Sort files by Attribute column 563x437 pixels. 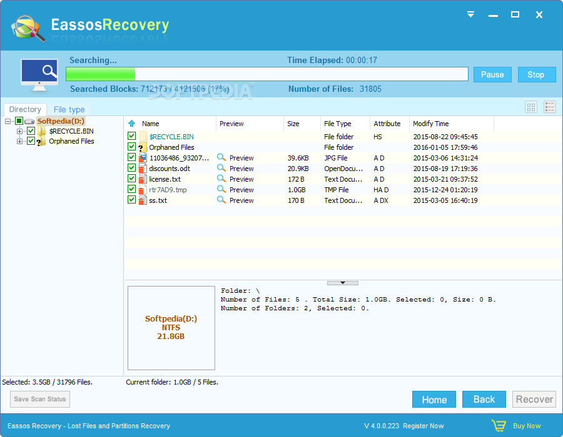(387, 124)
